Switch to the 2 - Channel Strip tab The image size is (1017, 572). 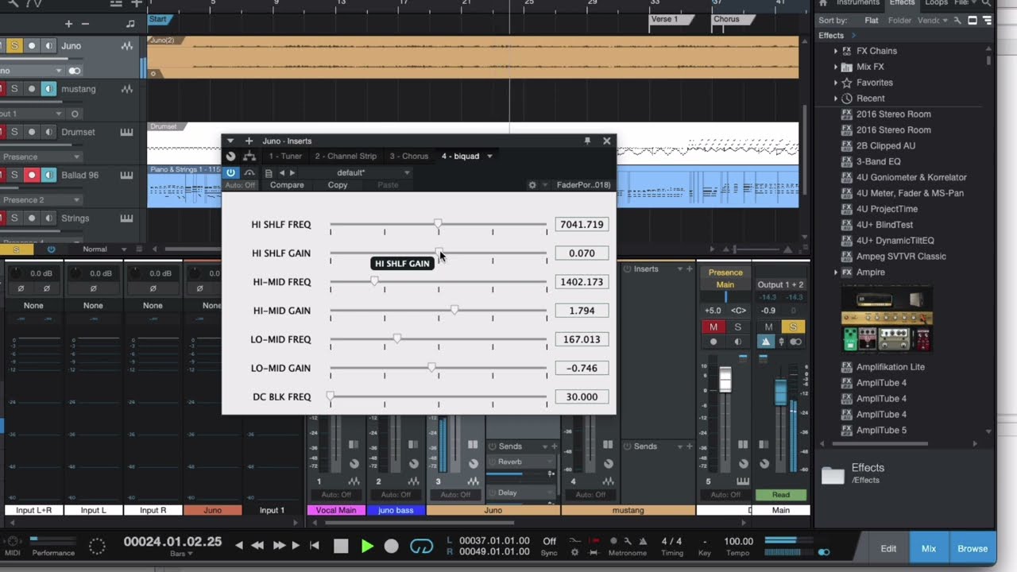pyautogui.click(x=346, y=157)
